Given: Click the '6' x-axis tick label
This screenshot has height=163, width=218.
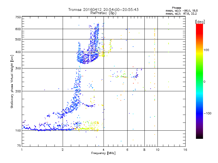Looking at the screenshot, I should (x=127, y=150).
